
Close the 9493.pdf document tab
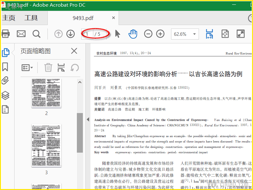coord(114,18)
